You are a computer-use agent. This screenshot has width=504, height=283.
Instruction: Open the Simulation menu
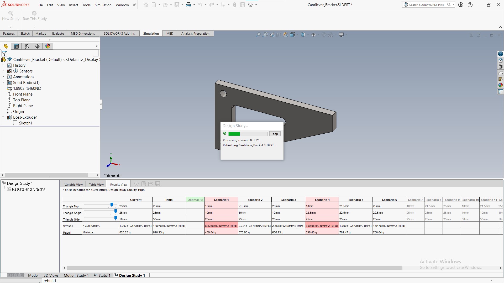click(x=103, y=5)
